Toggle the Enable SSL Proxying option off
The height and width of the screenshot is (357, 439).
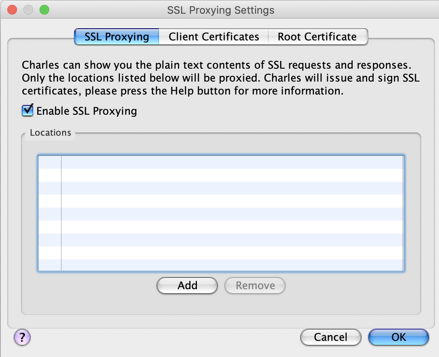(27, 110)
